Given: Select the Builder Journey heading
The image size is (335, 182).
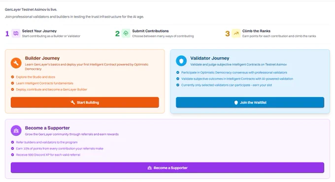Looking at the screenshot, I should [x=42, y=58].
